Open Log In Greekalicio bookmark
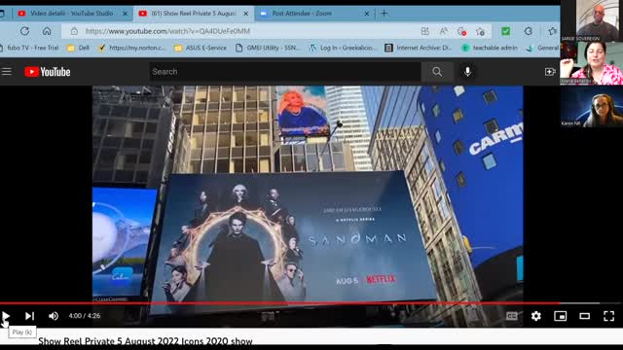Viewport: 623px width, 350px height. pos(343,48)
